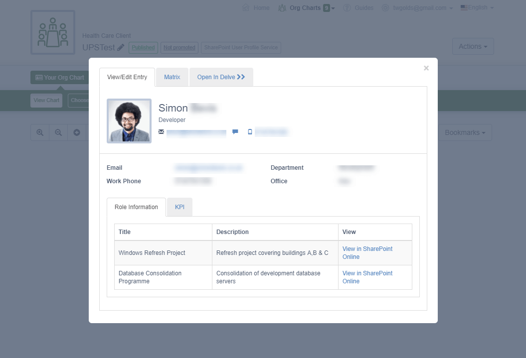Switch to the Matrix tab

click(172, 77)
